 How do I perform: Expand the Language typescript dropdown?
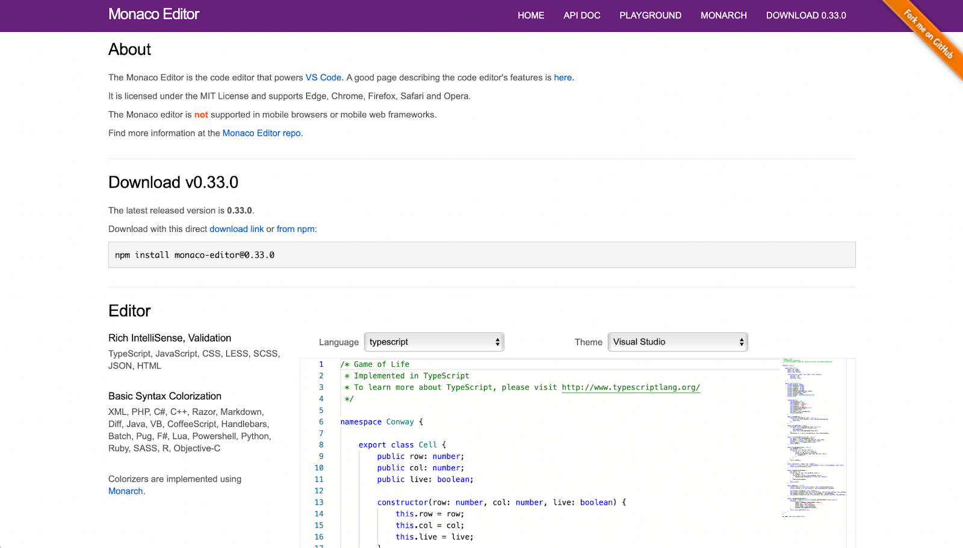click(x=434, y=342)
